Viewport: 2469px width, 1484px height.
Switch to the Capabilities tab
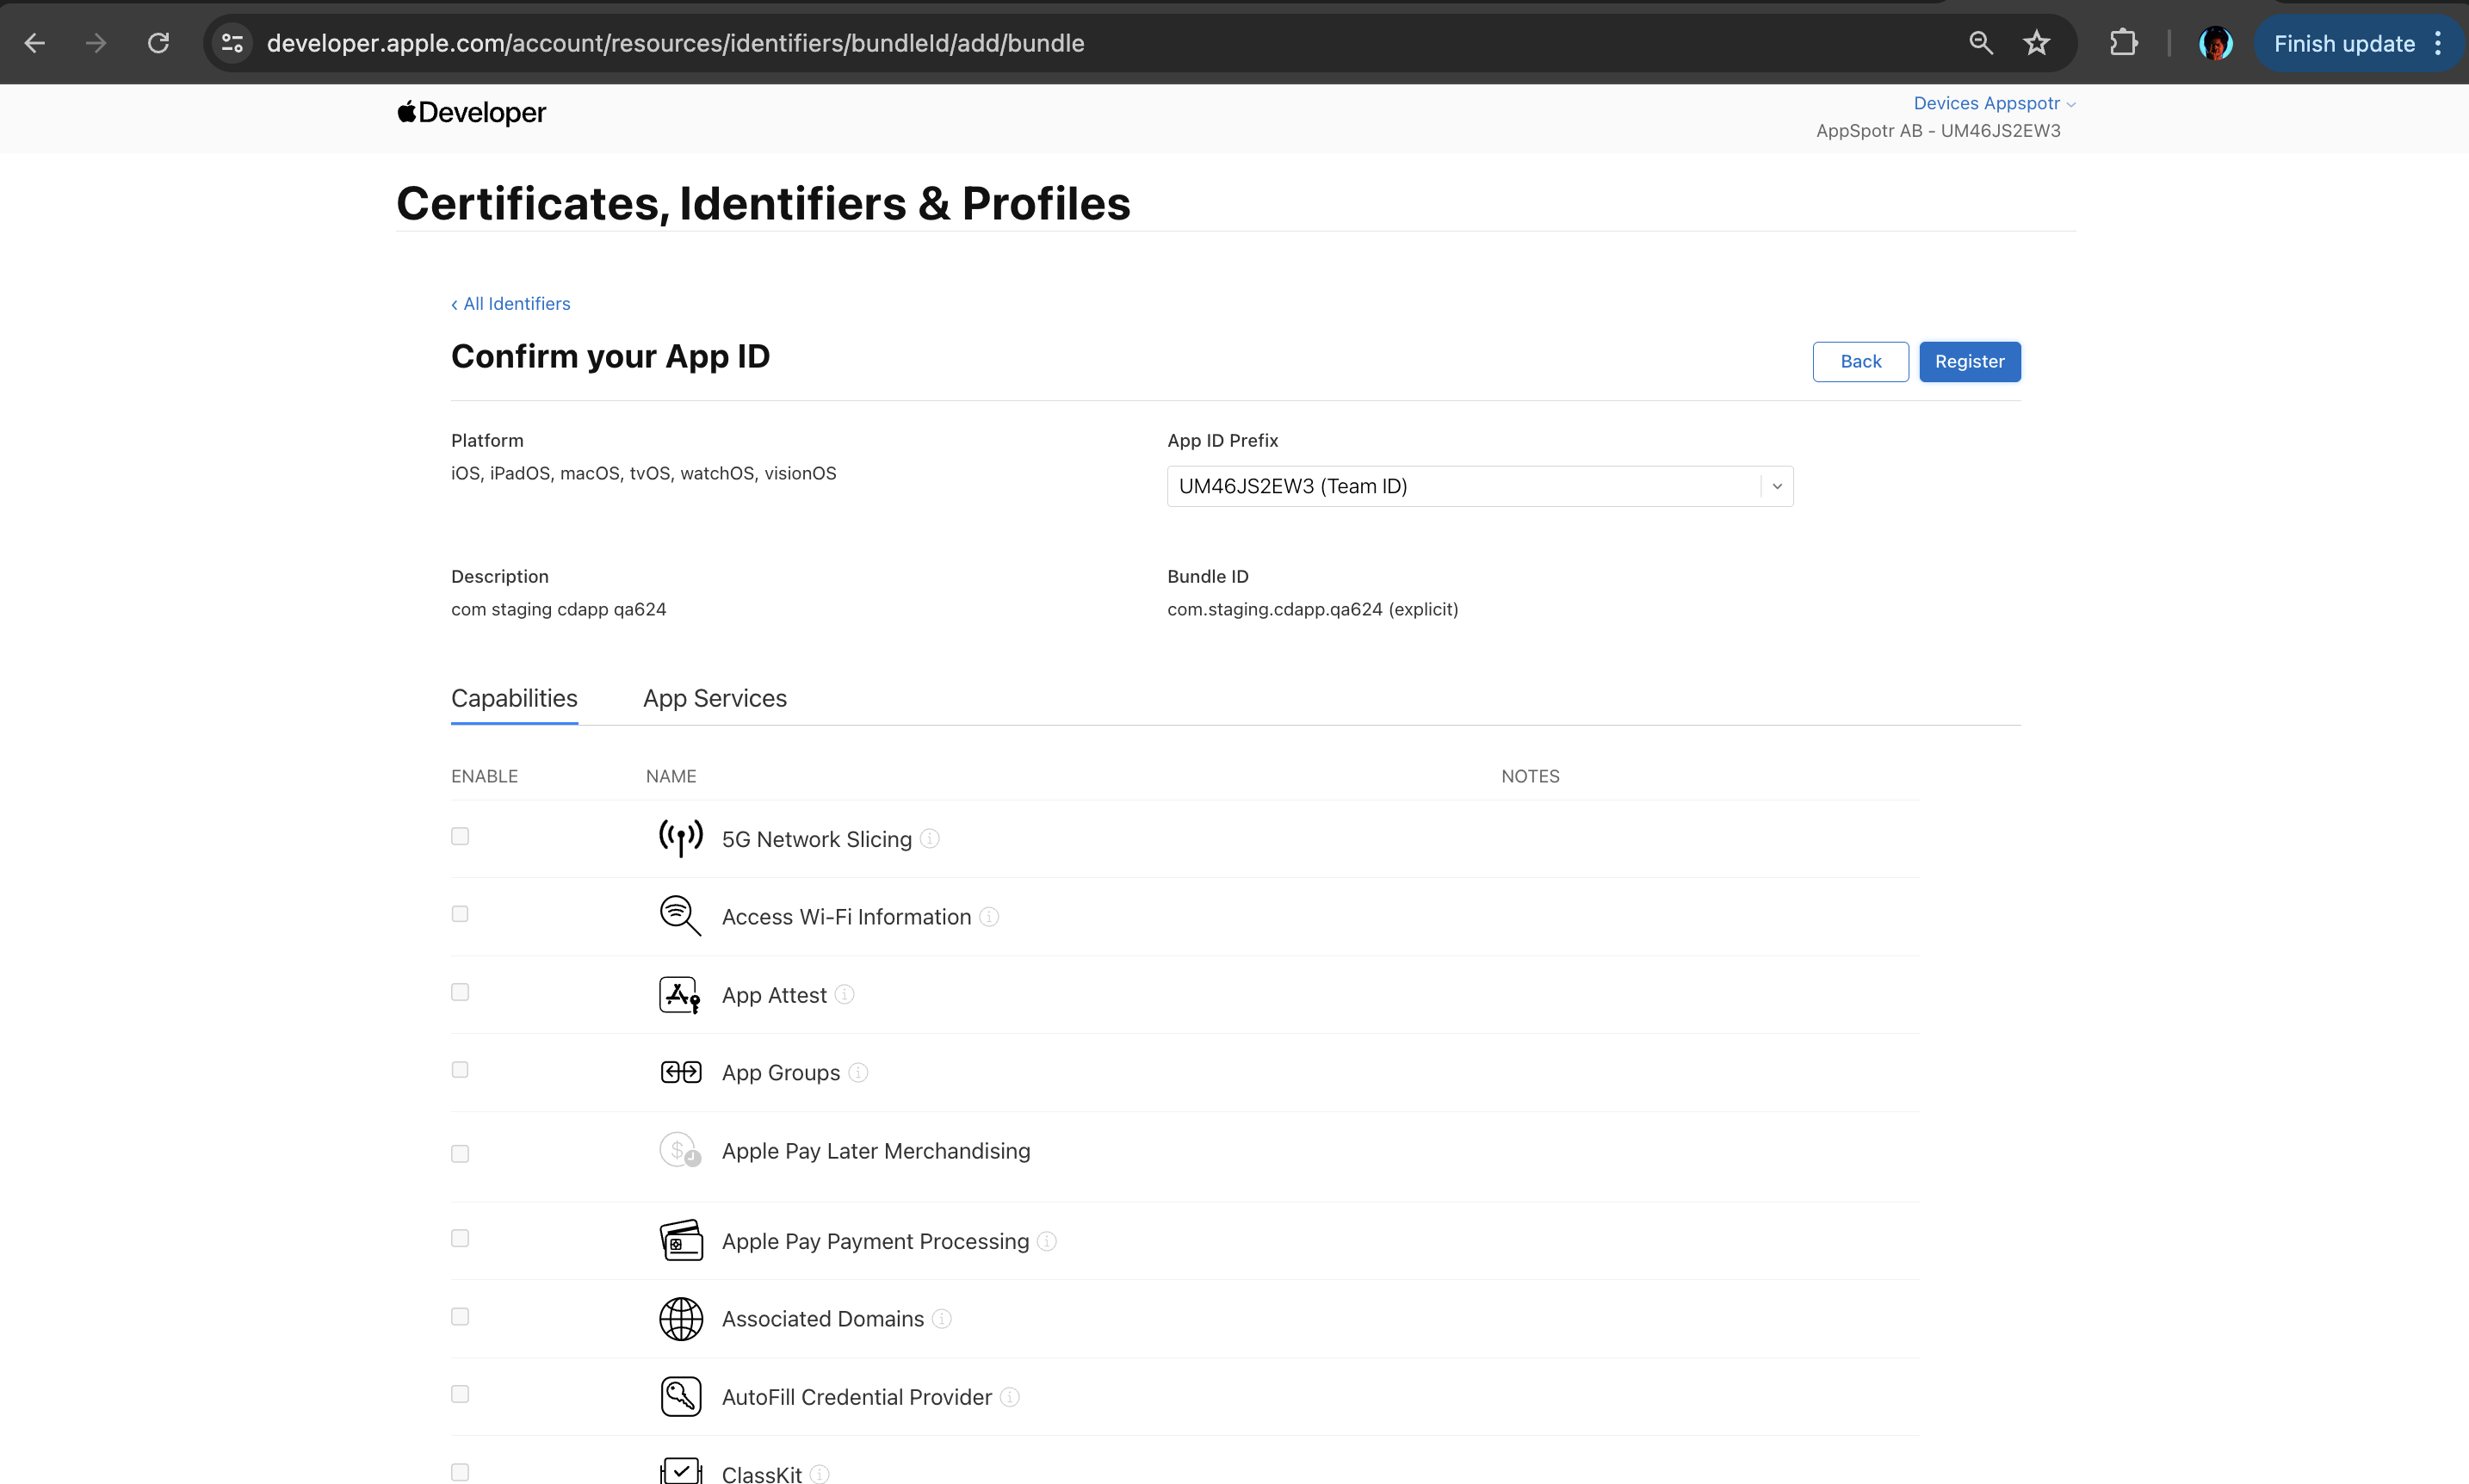514,698
